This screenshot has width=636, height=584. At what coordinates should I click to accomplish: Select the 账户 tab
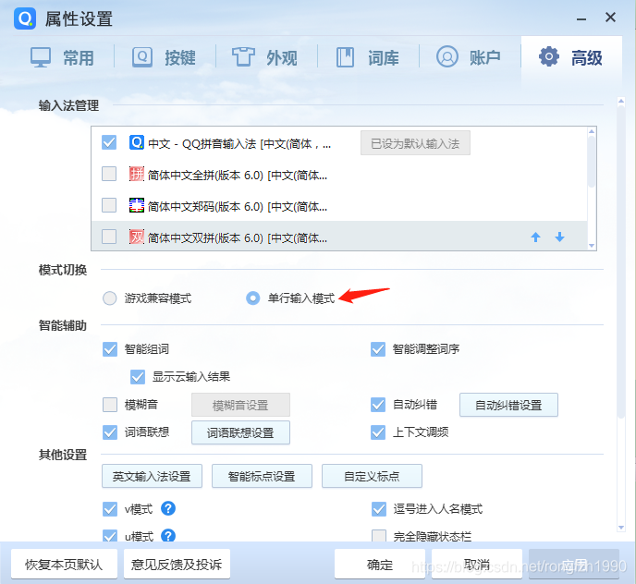[x=469, y=57]
